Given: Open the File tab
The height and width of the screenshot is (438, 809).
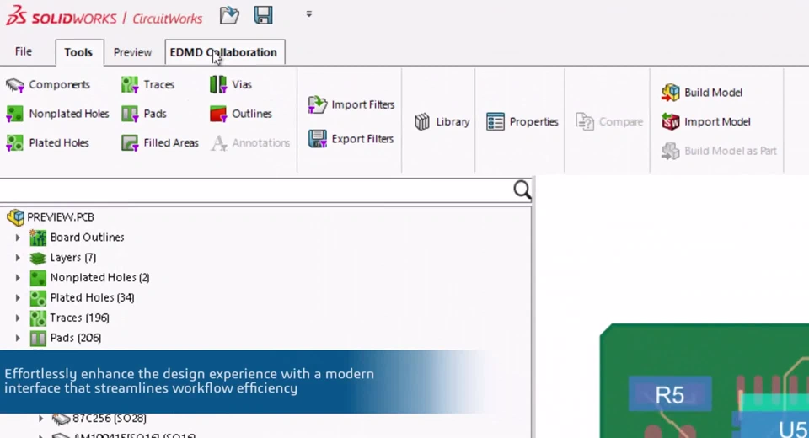Looking at the screenshot, I should 24,51.
